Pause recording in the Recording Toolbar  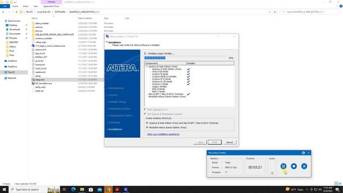pos(284,166)
